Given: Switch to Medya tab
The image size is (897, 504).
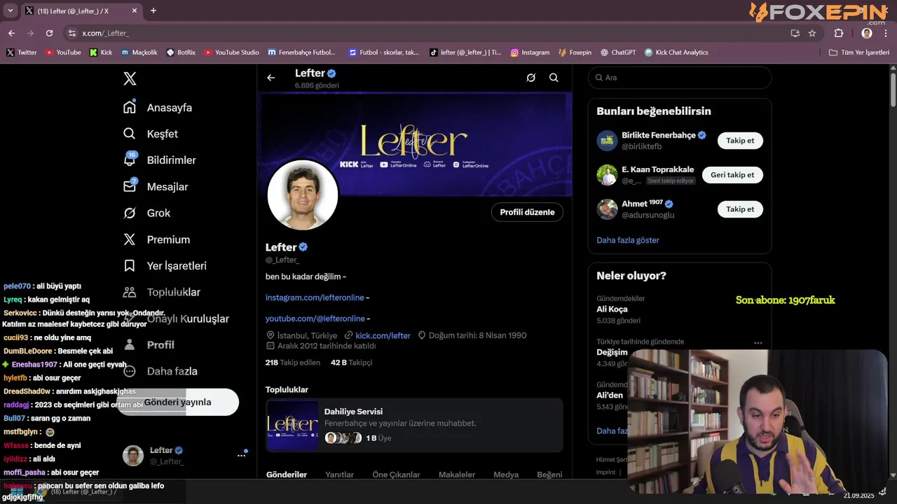Looking at the screenshot, I should click(x=506, y=475).
